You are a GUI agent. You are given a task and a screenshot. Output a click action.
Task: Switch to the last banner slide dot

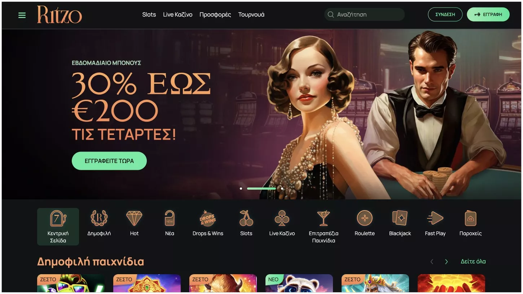click(x=282, y=188)
